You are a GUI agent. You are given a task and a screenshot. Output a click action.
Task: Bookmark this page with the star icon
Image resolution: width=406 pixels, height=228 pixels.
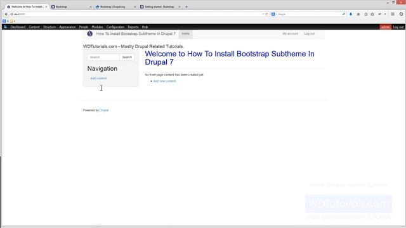[x=366, y=14]
